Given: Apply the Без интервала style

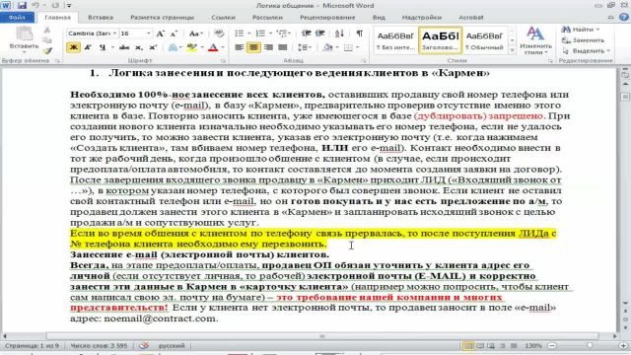Looking at the screenshot, I should tap(395, 40).
